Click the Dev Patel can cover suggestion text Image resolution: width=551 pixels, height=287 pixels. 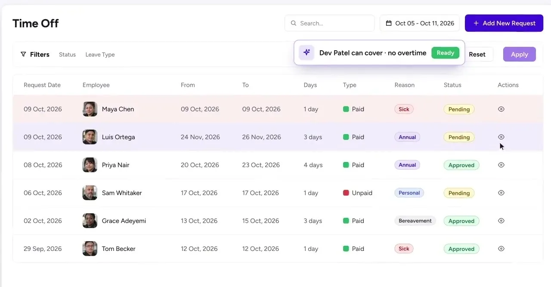373,53
